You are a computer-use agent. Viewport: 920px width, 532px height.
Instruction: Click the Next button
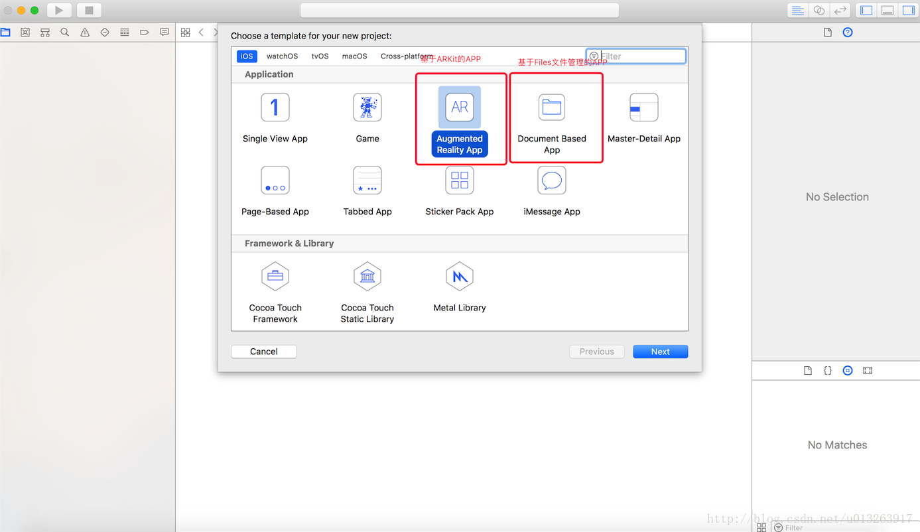pyautogui.click(x=661, y=352)
